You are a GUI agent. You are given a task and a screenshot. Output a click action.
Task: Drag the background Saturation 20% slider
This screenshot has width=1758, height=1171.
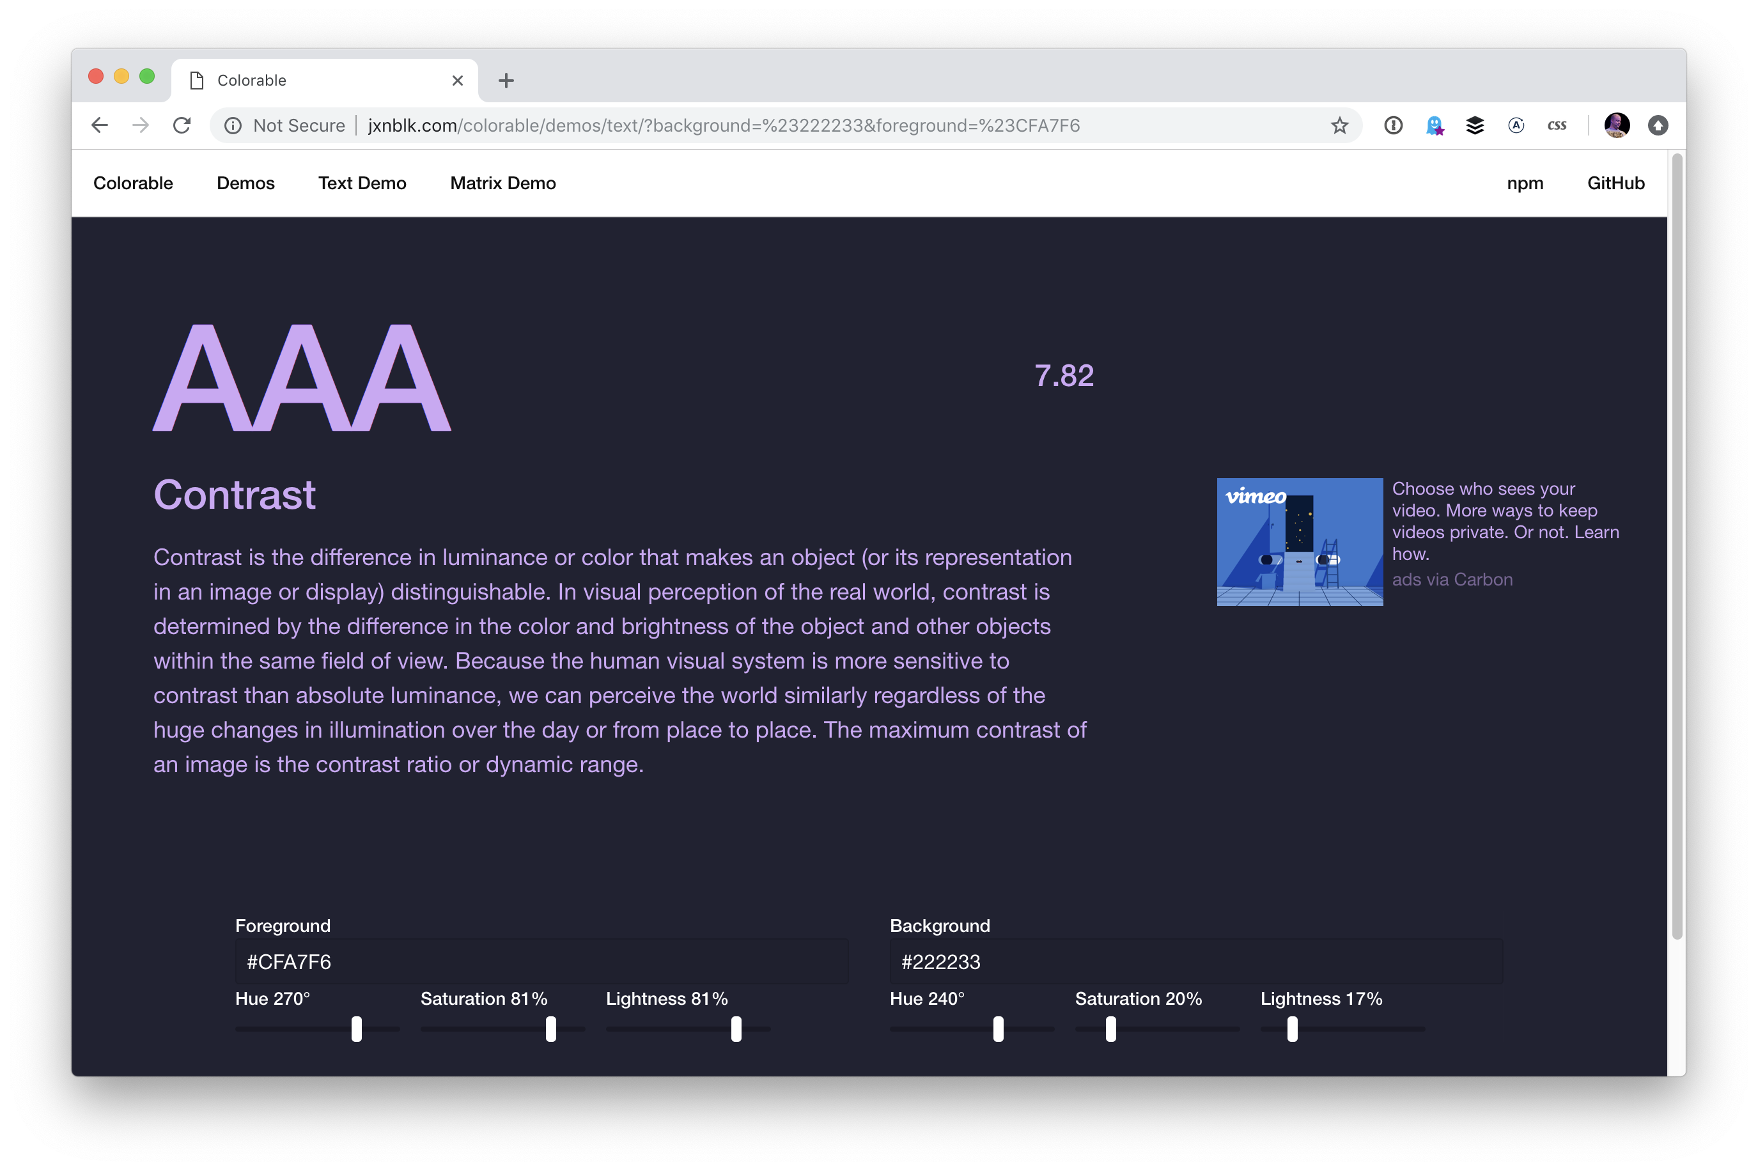1110,1028
